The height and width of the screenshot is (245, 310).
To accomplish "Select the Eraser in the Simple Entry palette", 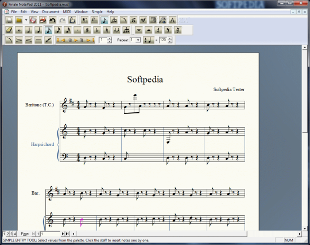I will point(9,30).
